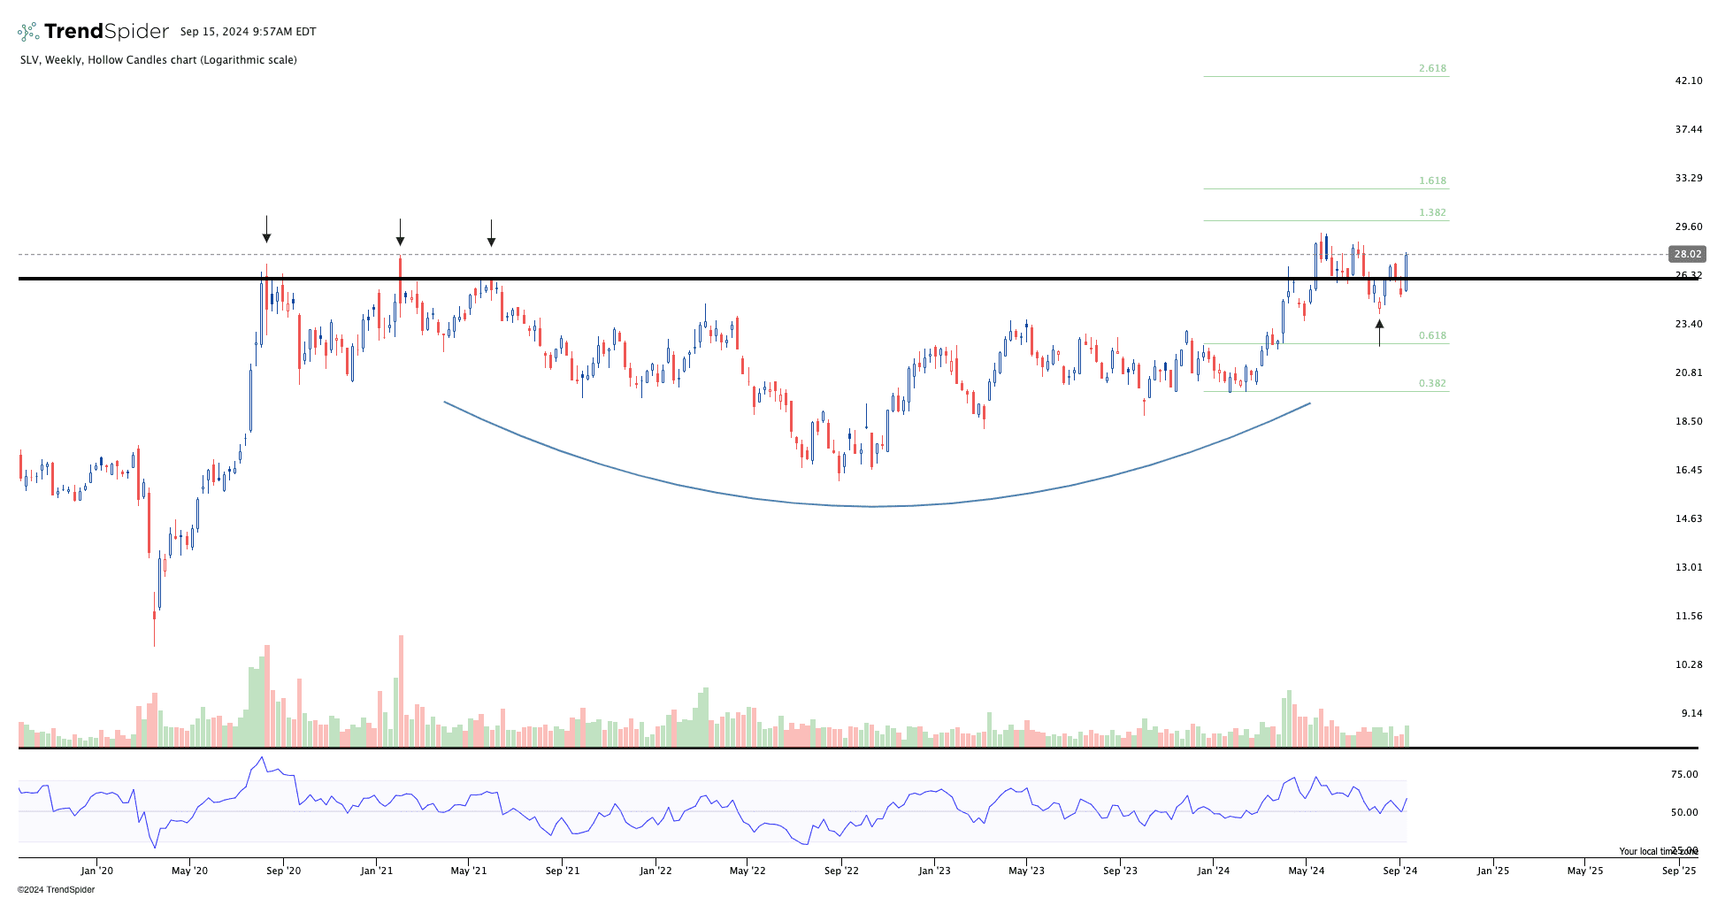Click the black up arrow below Aug '24 low
Viewport: 1725px width, 898px height.
pyautogui.click(x=1379, y=333)
